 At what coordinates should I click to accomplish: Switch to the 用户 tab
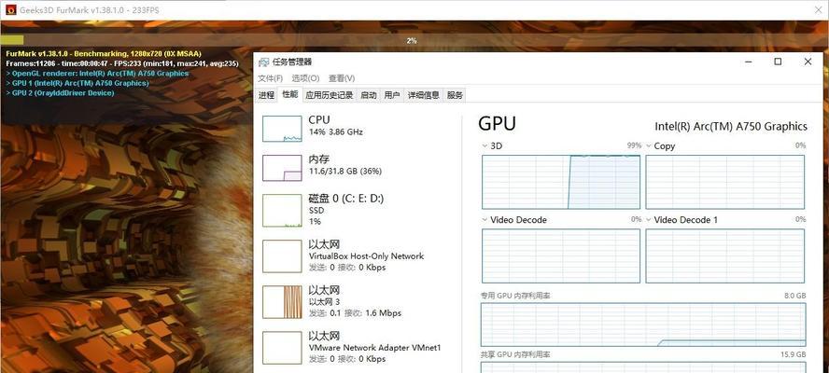tap(392, 95)
